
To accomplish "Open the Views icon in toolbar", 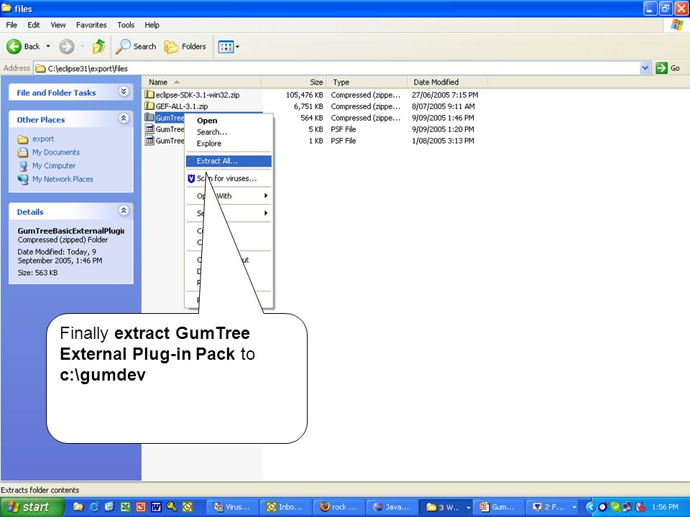I will click(226, 47).
